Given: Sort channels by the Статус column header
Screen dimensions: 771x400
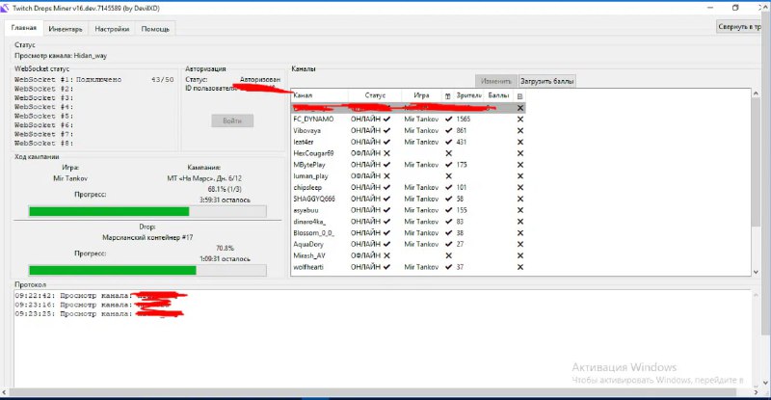Looking at the screenshot, I should (x=375, y=96).
